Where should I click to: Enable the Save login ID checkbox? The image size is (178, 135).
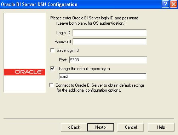52,50
